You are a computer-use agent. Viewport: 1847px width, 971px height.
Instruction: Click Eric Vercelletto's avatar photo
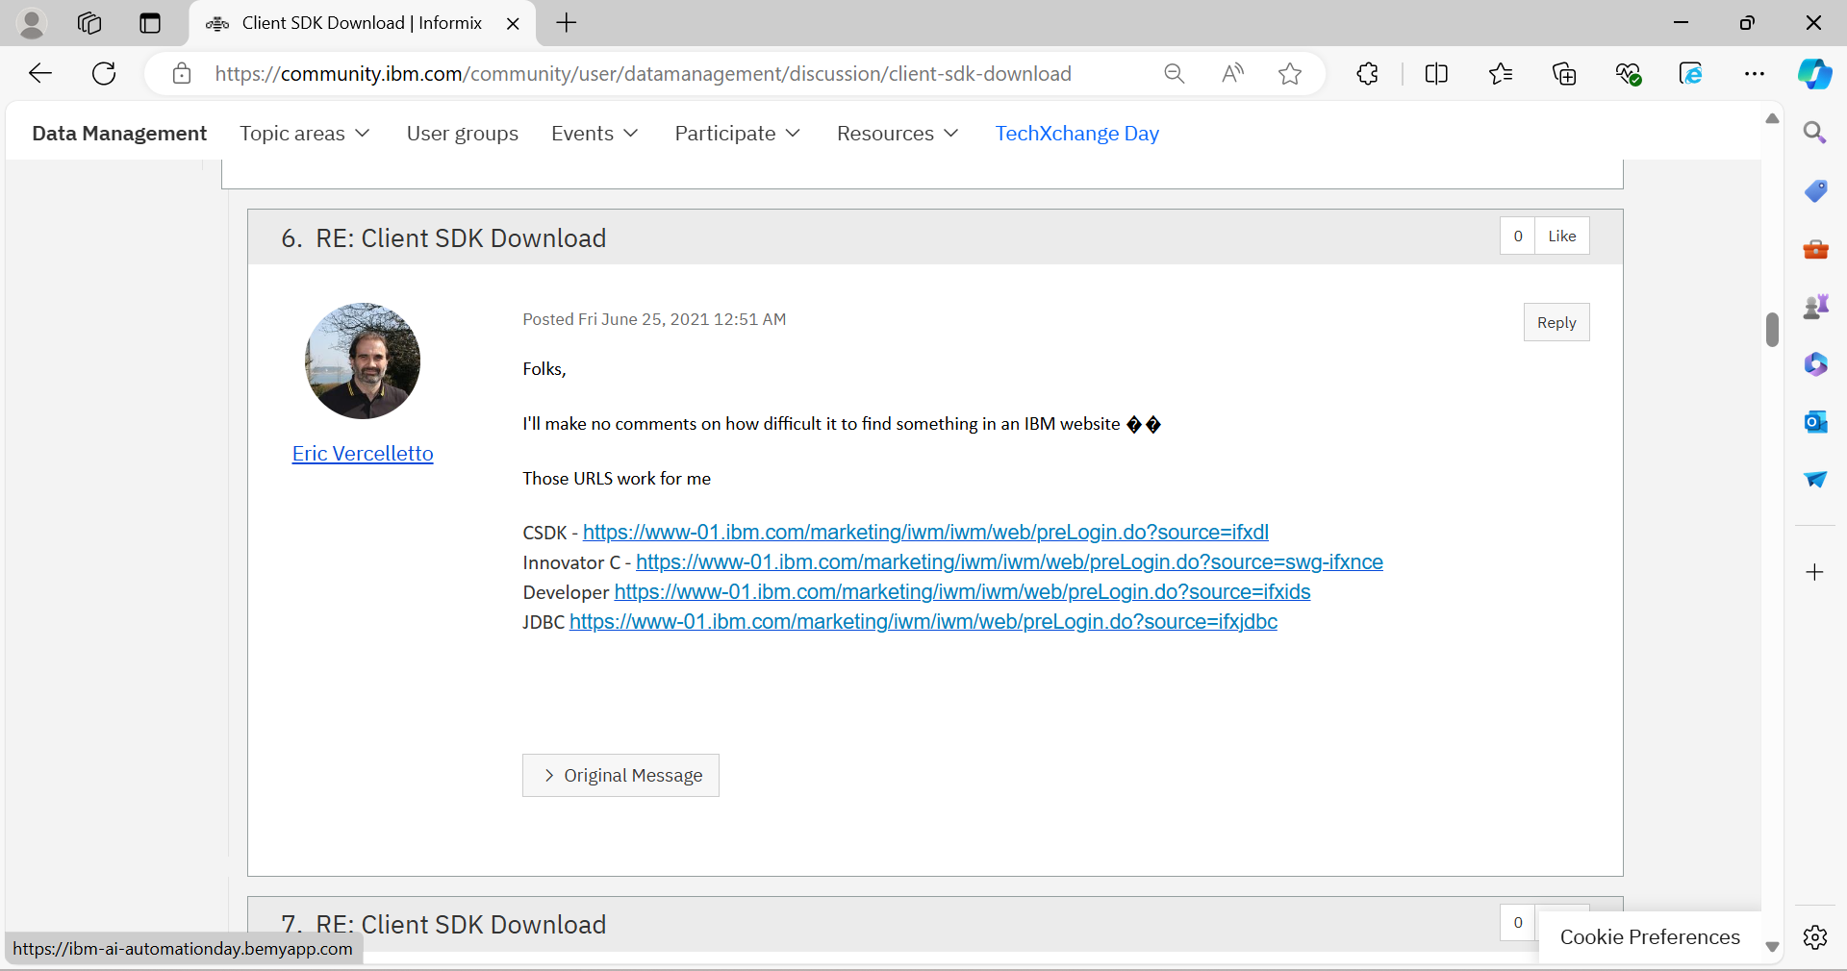click(363, 361)
